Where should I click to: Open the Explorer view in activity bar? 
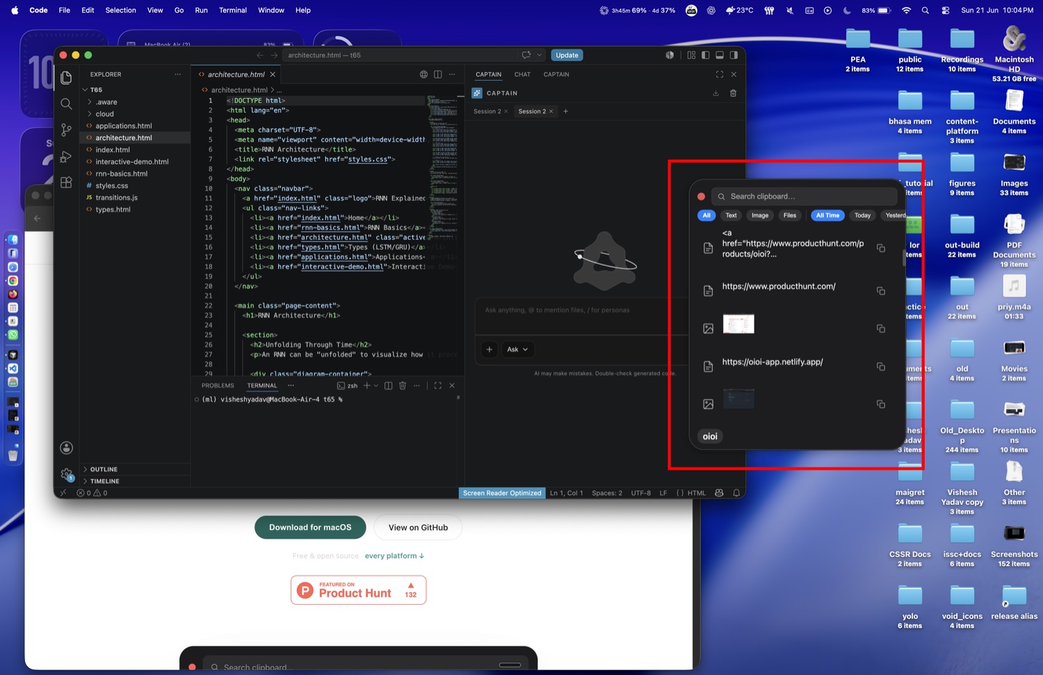[x=66, y=77]
